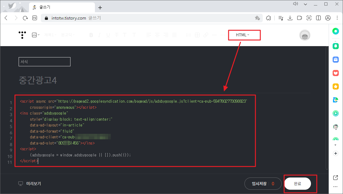View site security lock information
343x194 pixels.
pyautogui.click(x=46, y=18)
